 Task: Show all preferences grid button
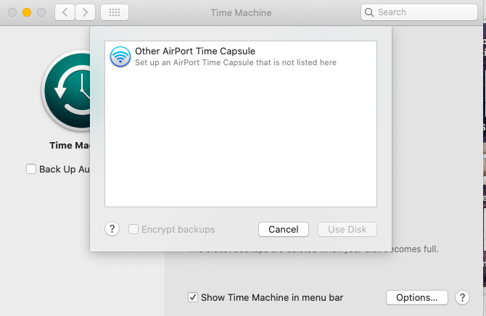tap(115, 12)
